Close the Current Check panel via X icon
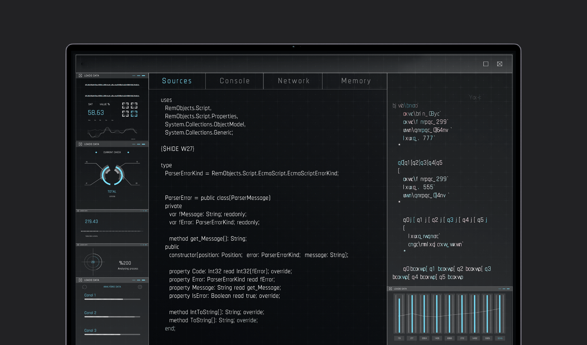Viewport: 587px width, 345px height. (80, 144)
